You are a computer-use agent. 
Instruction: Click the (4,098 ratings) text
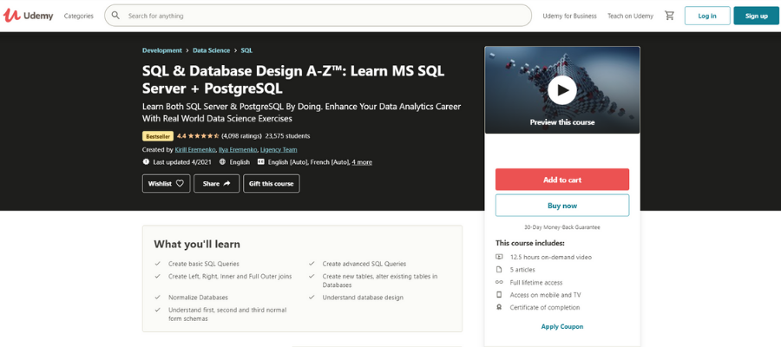241,135
